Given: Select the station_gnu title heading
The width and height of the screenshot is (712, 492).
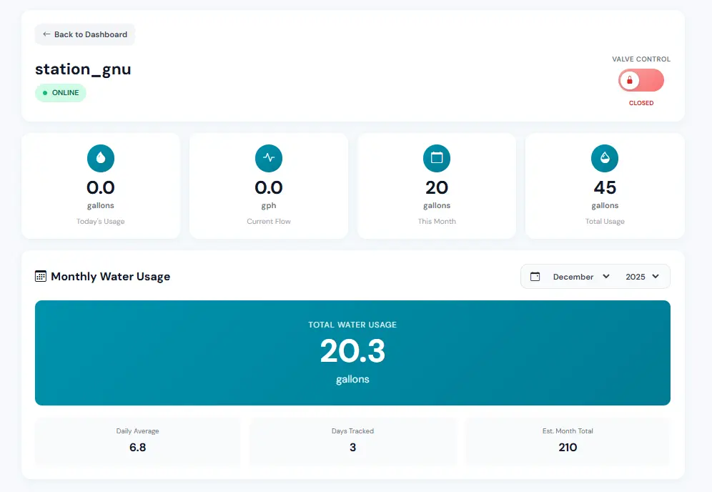Looking at the screenshot, I should [83, 69].
